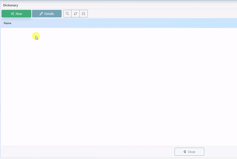Viewport: 237px width, 159px height.
Task: Refresh the dictionary list
Action: click(75, 14)
